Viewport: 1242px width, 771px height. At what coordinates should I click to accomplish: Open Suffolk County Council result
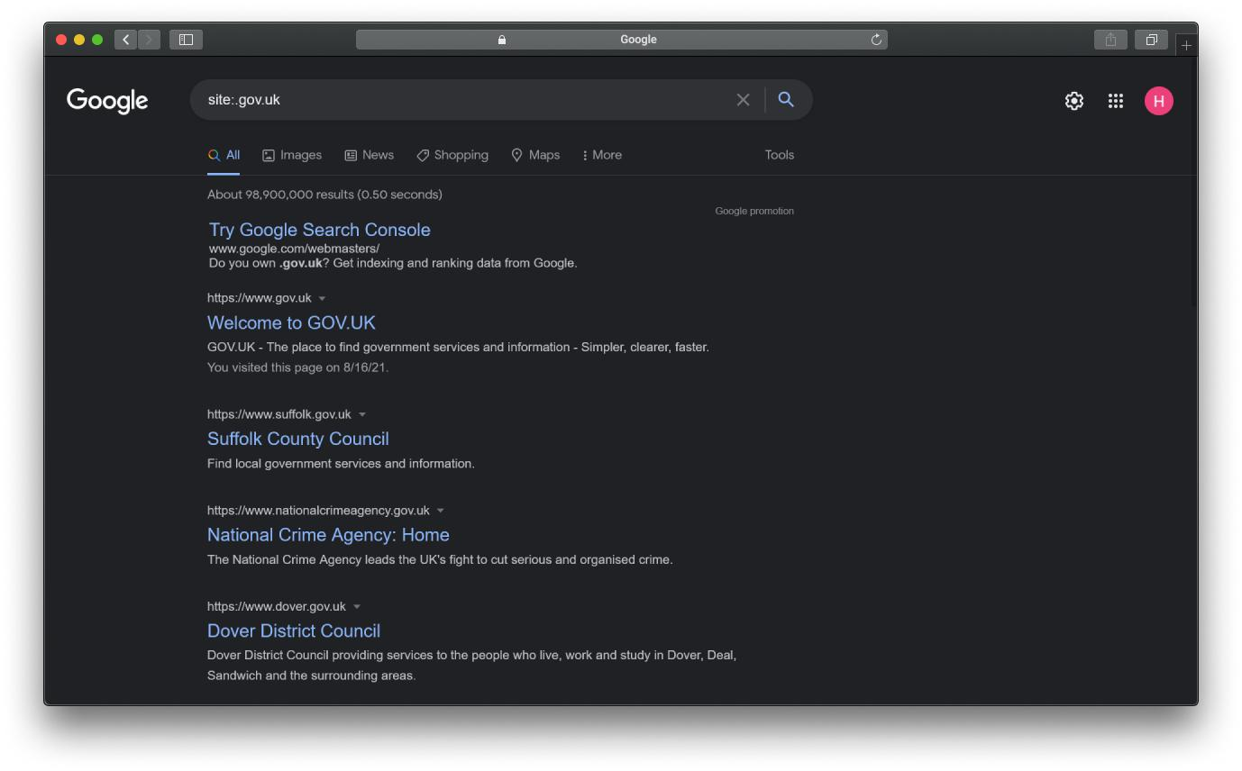(298, 439)
